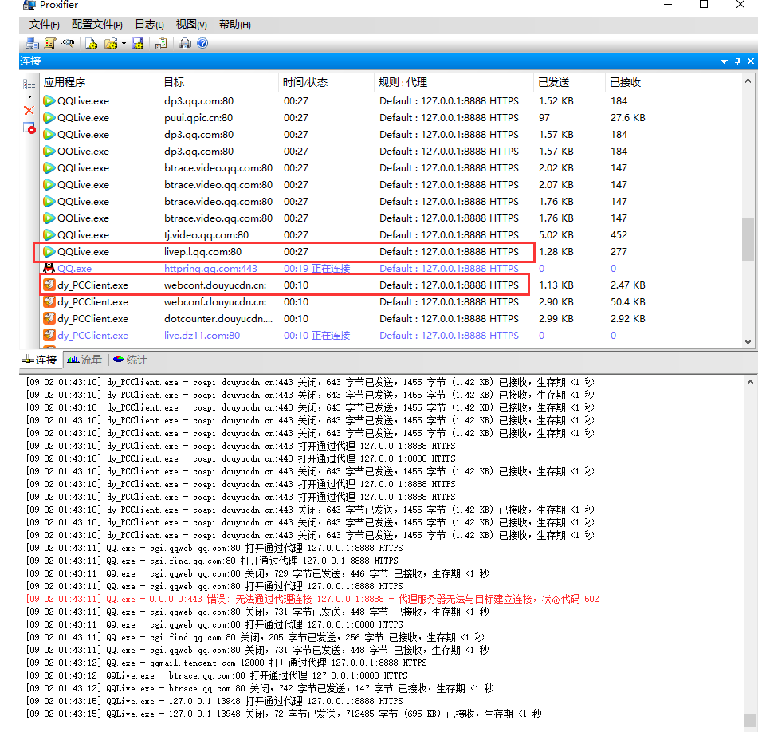Click the log pane scrollbar up arrow
This screenshot has height=732, width=758.
(750, 382)
